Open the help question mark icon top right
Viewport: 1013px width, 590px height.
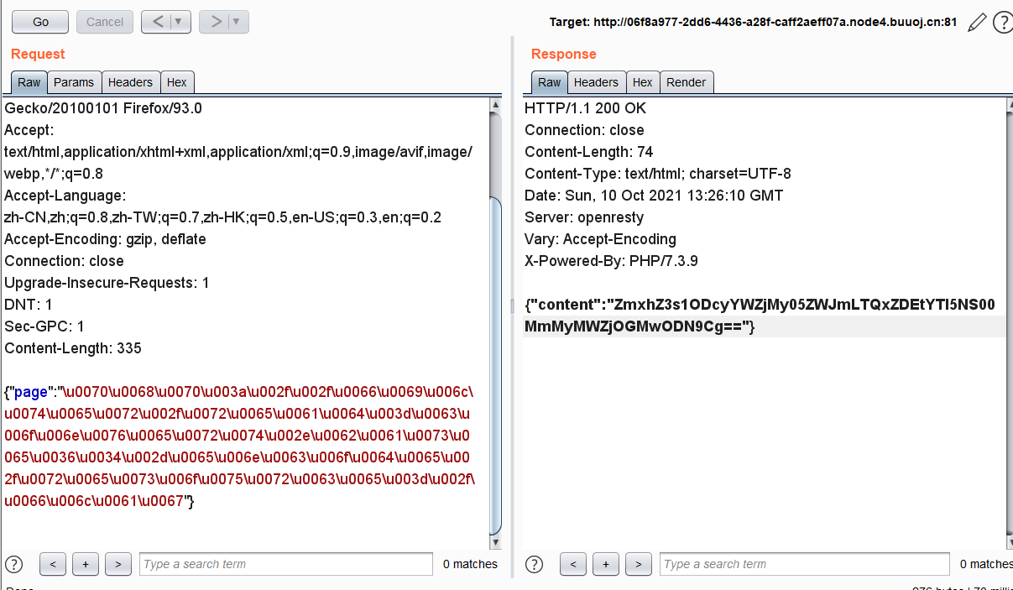[x=1002, y=23]
